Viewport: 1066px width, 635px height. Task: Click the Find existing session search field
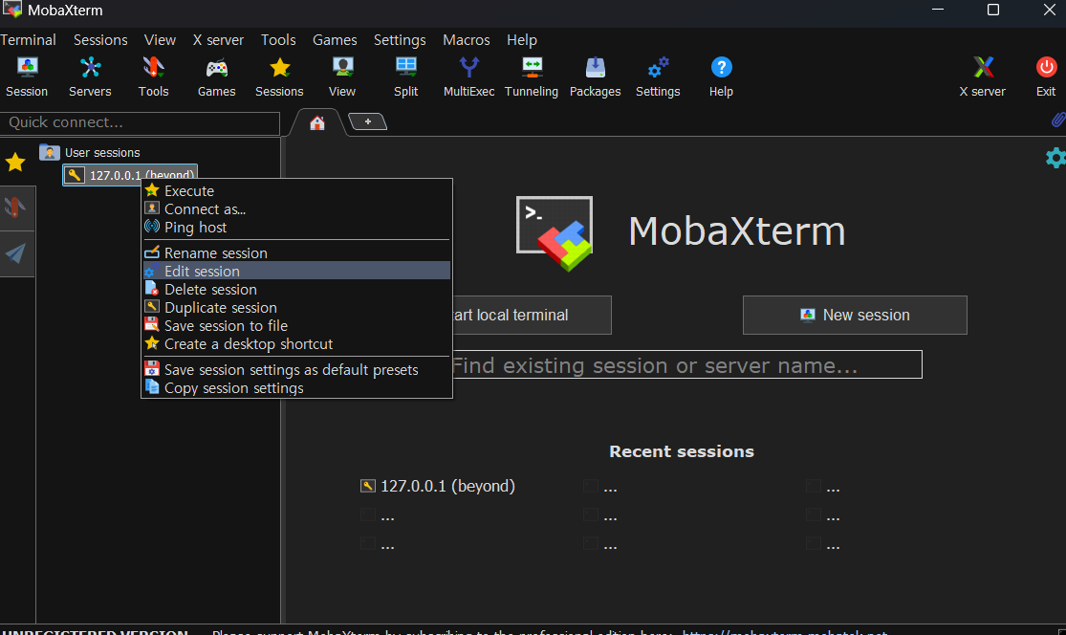(x=686, y=365)
